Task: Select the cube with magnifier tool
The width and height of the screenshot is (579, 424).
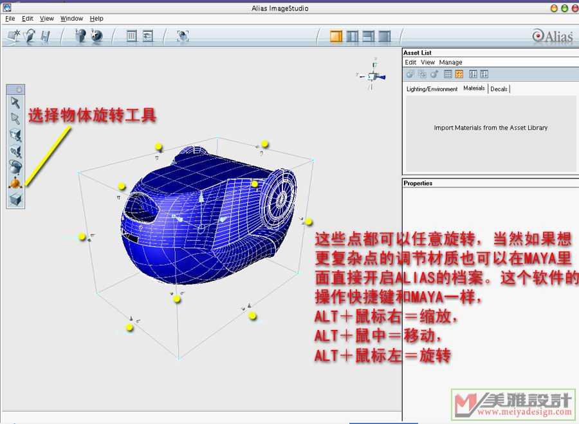Action: [15, 151]
